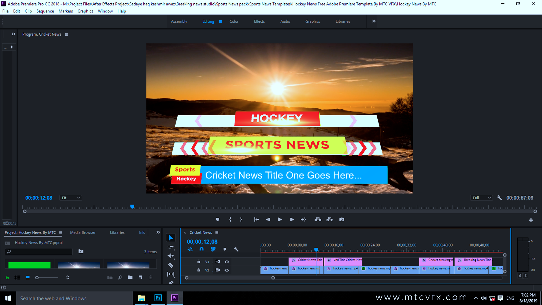542x305 pixels.
Task: Select the Ripple Edit tool
Action: pos(171,256)
